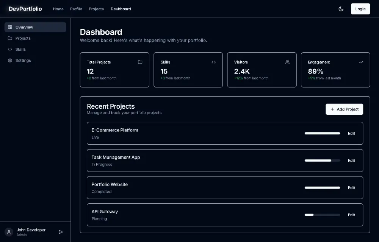Go to Home in top navigation

click(58, 9)
